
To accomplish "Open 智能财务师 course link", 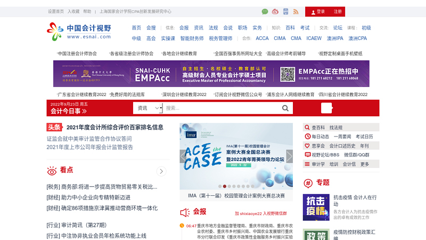I will (192, 38).
